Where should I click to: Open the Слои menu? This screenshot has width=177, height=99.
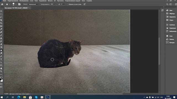coord(32,1)
